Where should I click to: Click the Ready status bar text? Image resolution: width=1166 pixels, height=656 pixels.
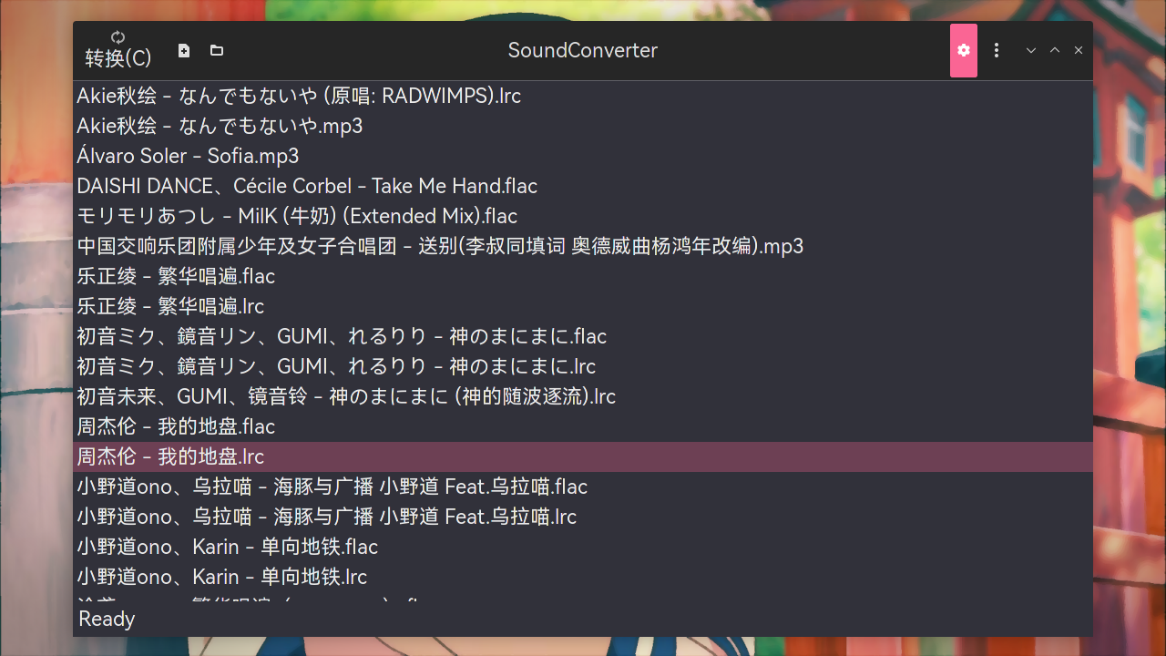[x=107, y=619]
